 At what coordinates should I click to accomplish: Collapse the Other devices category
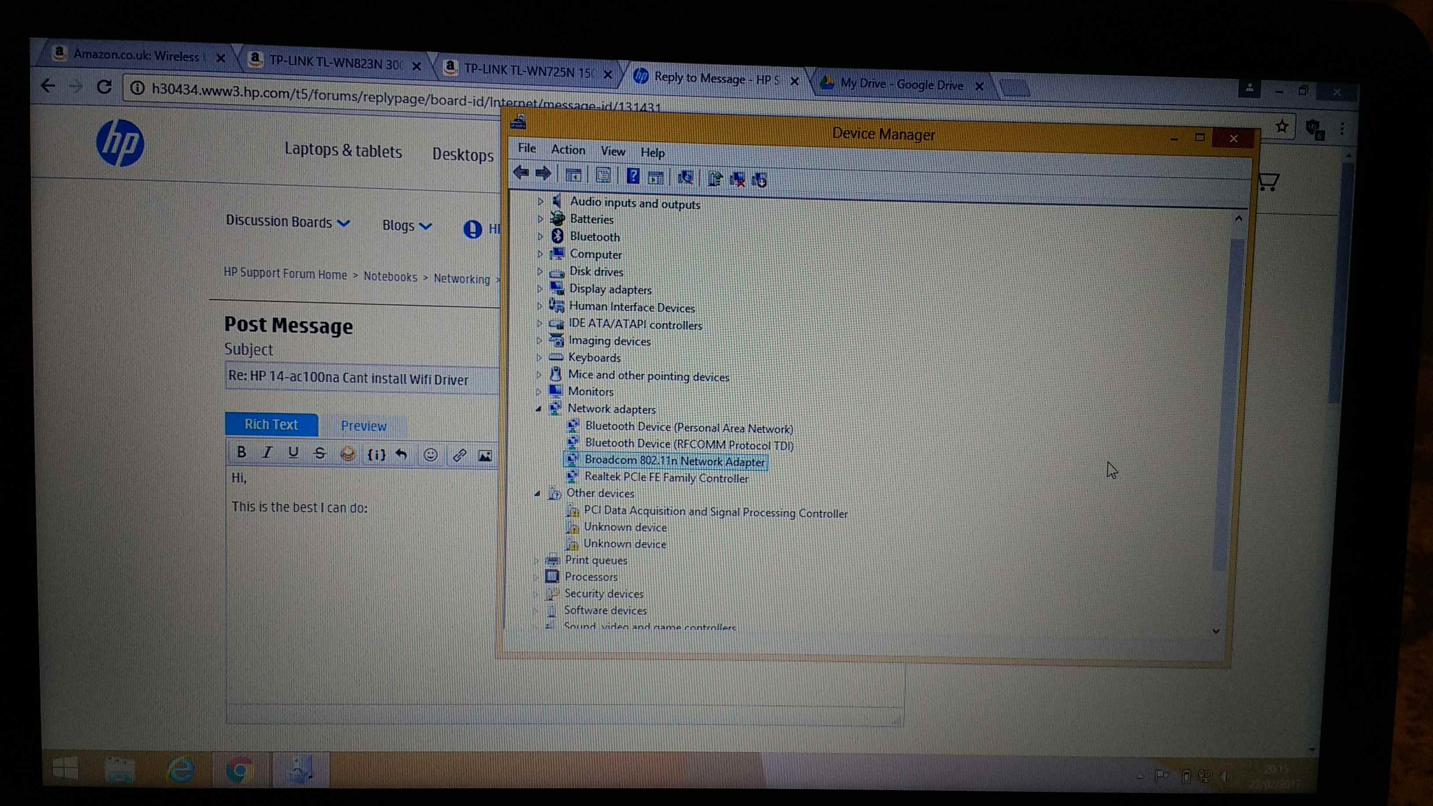tap(537, 493)
